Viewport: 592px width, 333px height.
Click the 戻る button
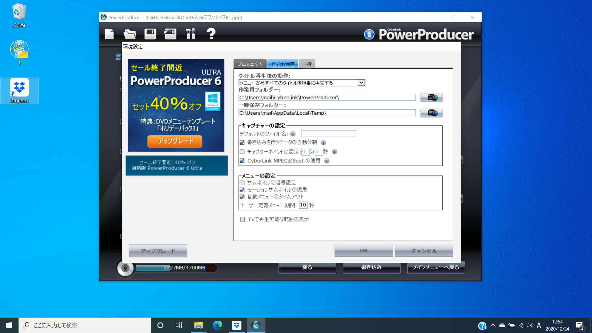coord(307,268)
